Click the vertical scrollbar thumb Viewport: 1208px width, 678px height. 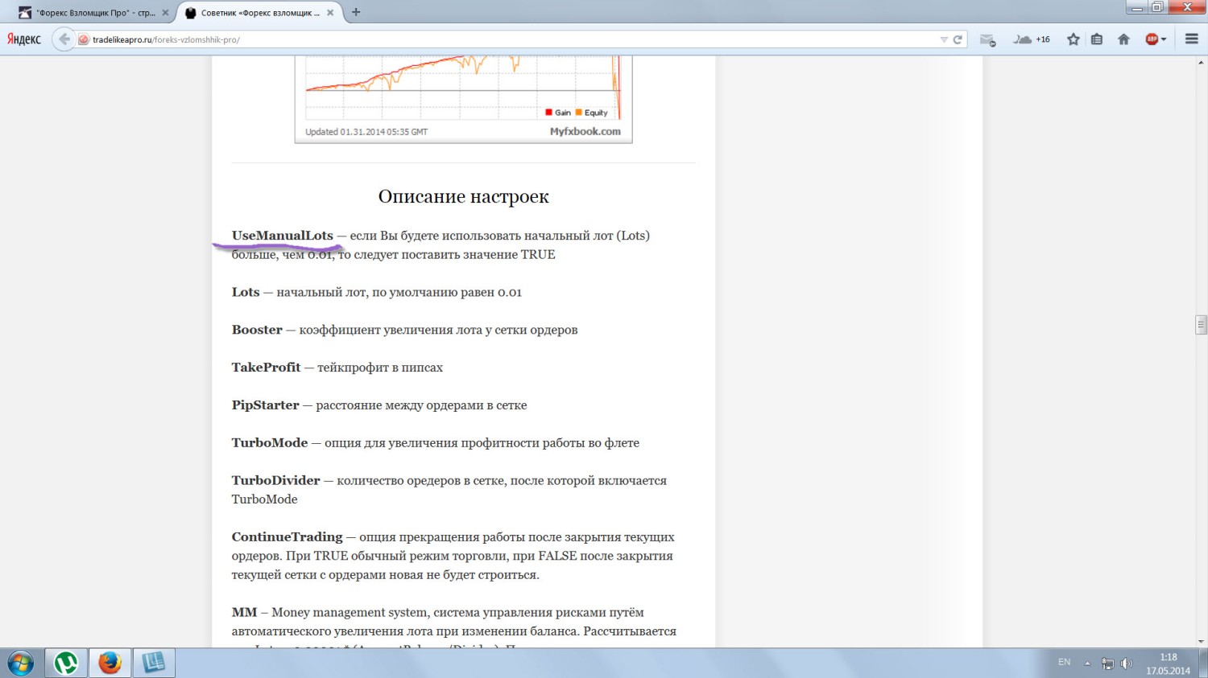click(1201, 324)
